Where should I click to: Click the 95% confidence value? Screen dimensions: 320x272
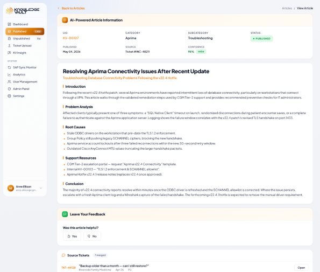click(x=191, y=52)
